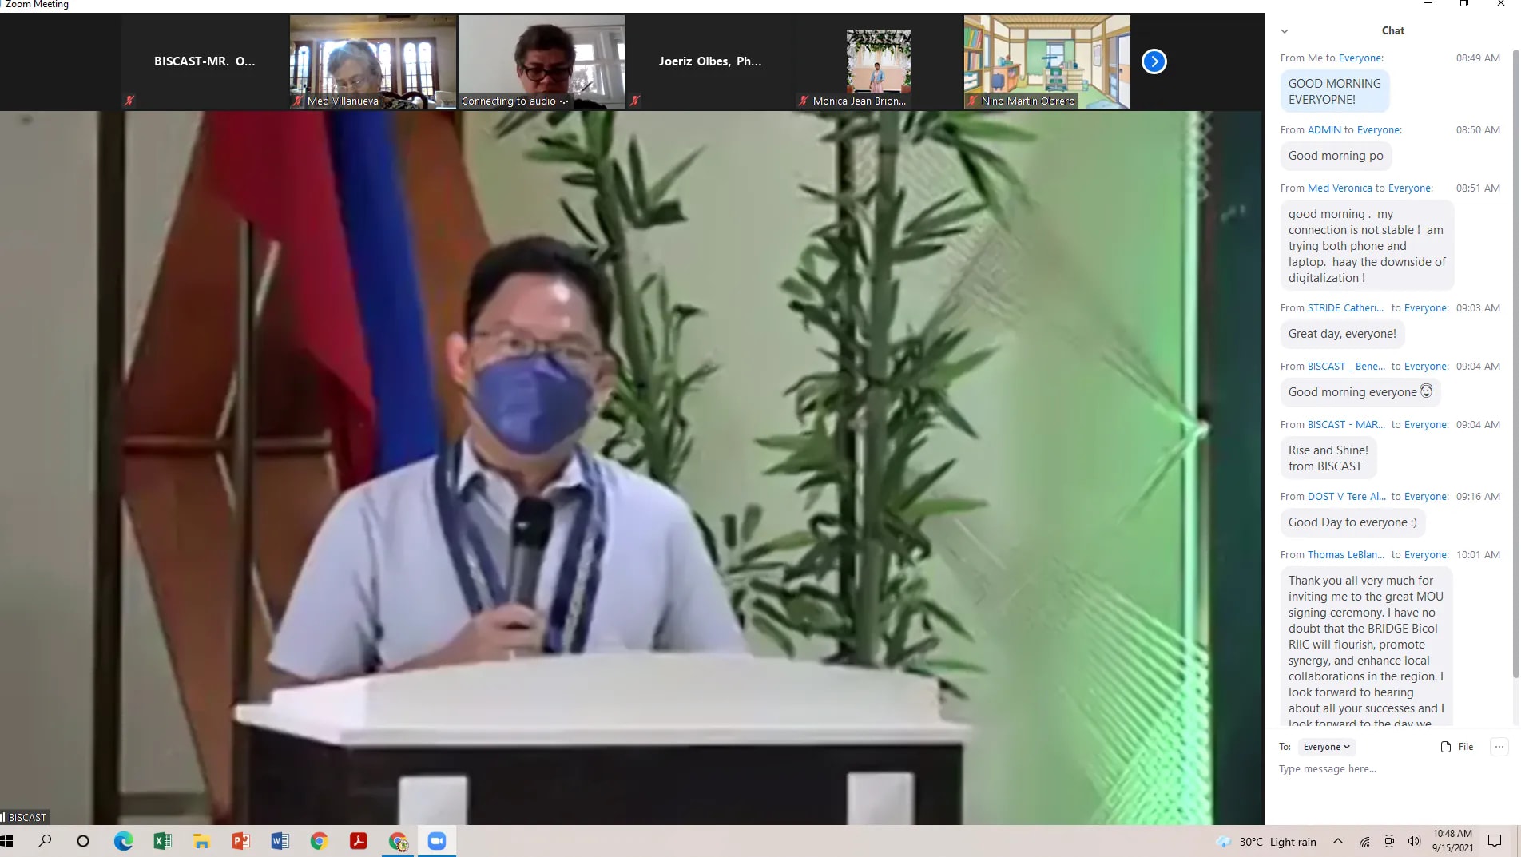Viewport: 1521px width, 857px height.
Task: Open Microsoft Edge from the taskbar
Action: pyautogui.click(x=123, y=841)
